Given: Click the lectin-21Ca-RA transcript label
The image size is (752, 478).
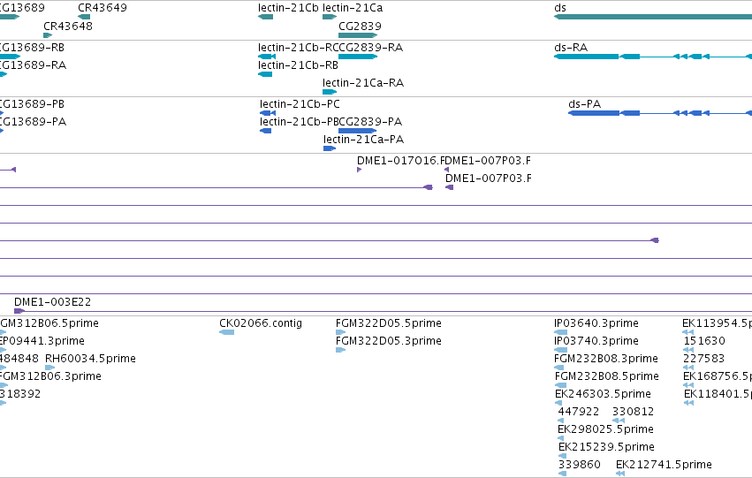Looking at the screenshot, I should coord(363,83).
